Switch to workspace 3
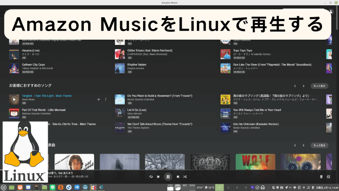 [x=237, y=188]
